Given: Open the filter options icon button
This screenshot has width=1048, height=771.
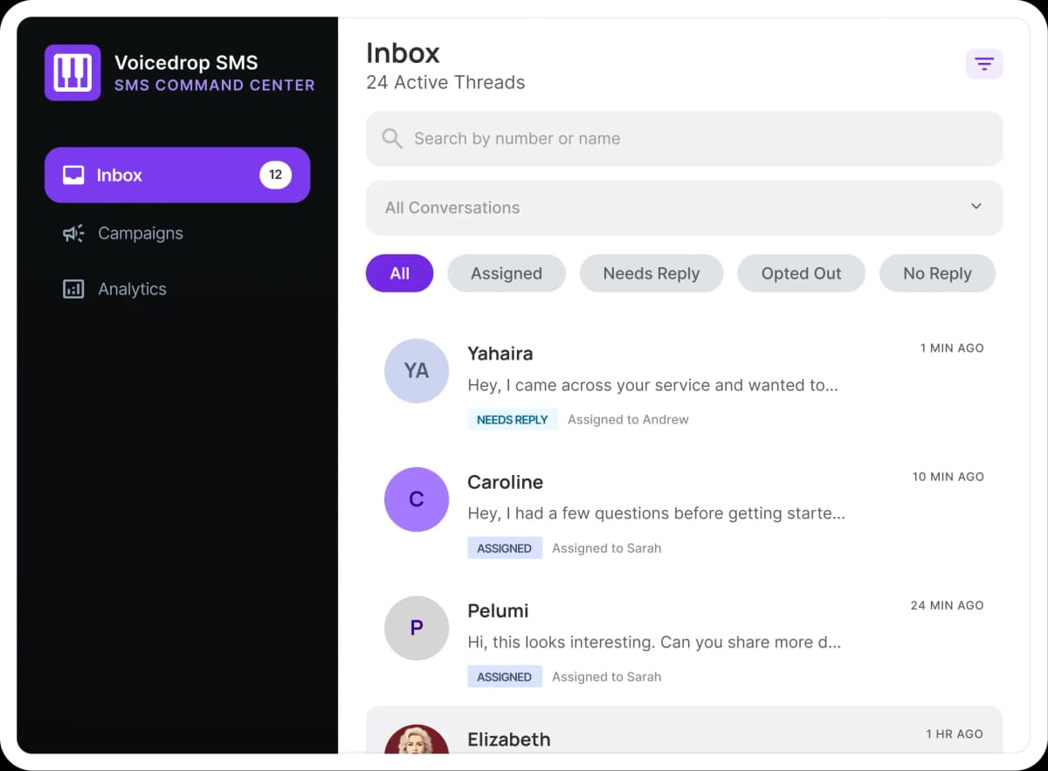Looking at the screenshot, I should click(x=984, y=64).
